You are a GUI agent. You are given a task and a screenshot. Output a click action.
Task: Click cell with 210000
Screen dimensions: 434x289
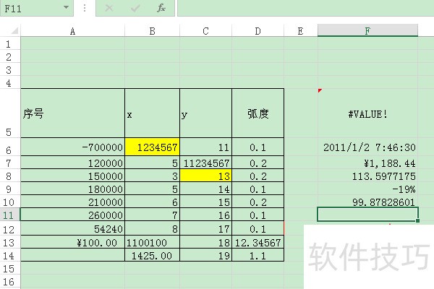point(72,202)
